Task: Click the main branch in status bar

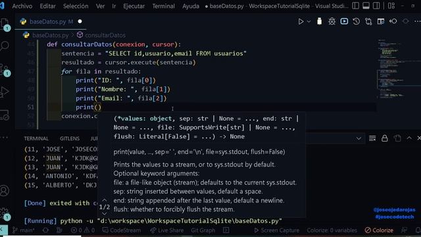Action: point(24,230)
